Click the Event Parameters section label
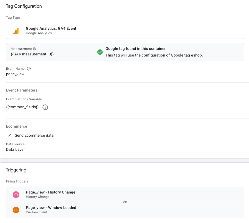This screenshot has height=223, width=249. [x=22, y=90]
